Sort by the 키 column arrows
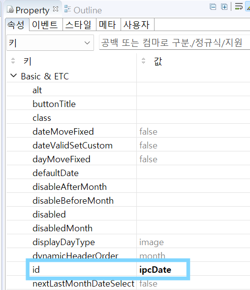Image resolution: width=250 pixels, height=290 pixels. (13, 61)
